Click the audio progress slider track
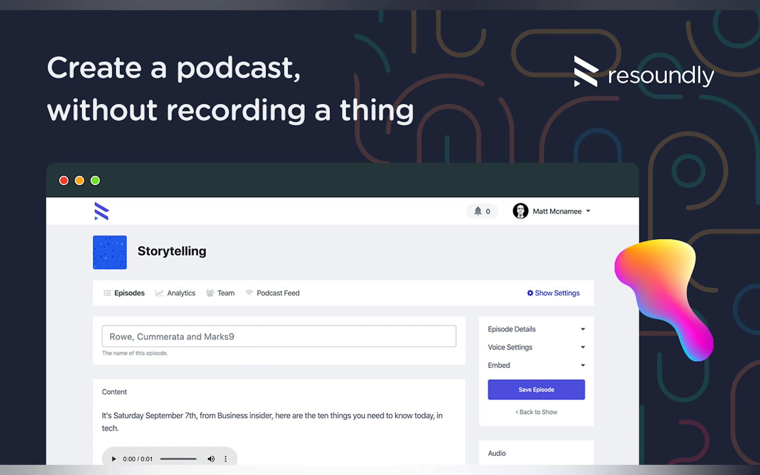Screen dimensions: 760x475 [178, 459]
